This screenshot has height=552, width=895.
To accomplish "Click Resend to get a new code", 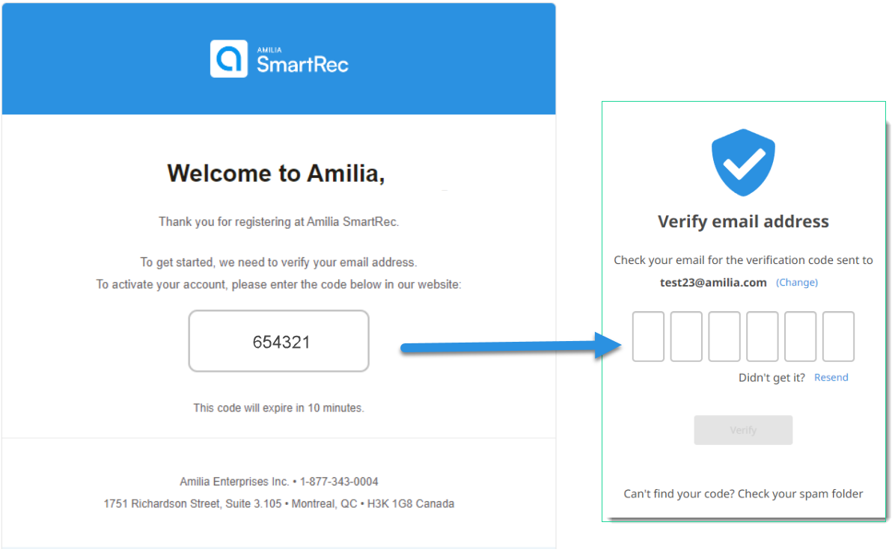I will 831,378.
